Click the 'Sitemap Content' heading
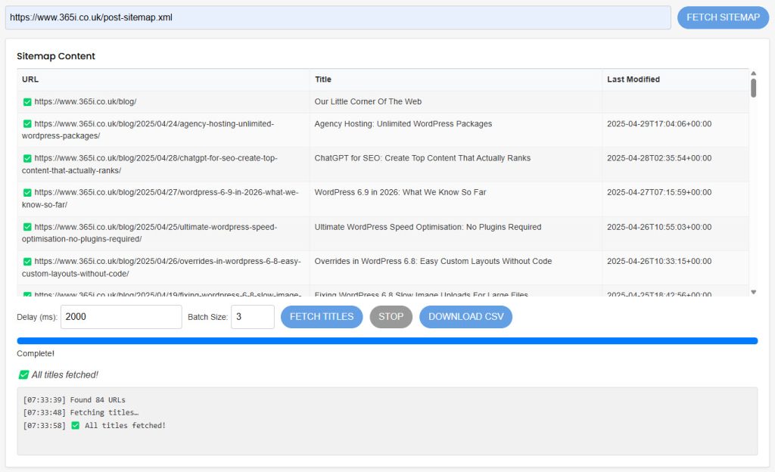Screen dimensions: 775x472 pyautogui.click(x=56, y=56)
